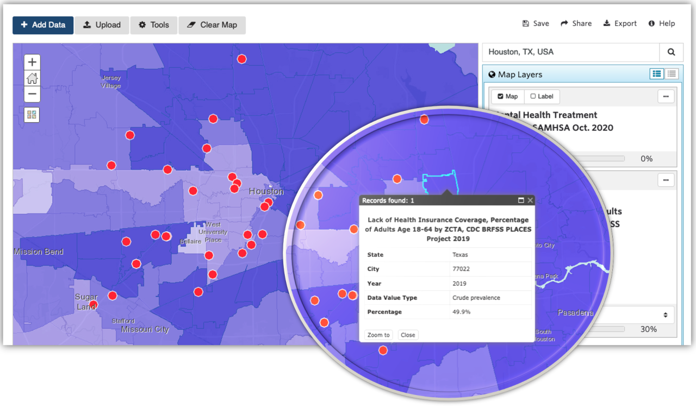Click the home icon to reset map extent

click(32, 78)
